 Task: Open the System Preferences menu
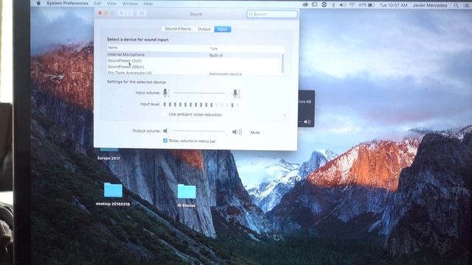tap(67, 3)
